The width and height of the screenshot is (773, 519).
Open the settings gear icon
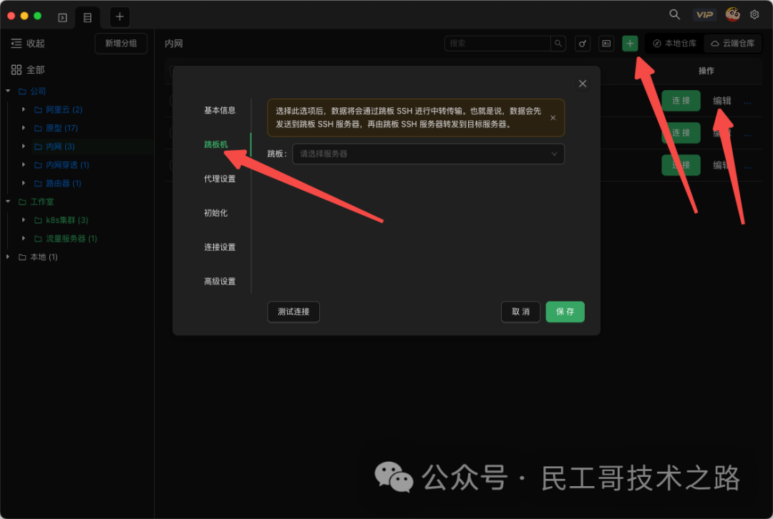click(754, 14)
